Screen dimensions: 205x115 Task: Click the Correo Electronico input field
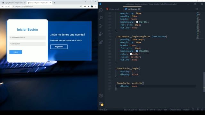(28, 38)
